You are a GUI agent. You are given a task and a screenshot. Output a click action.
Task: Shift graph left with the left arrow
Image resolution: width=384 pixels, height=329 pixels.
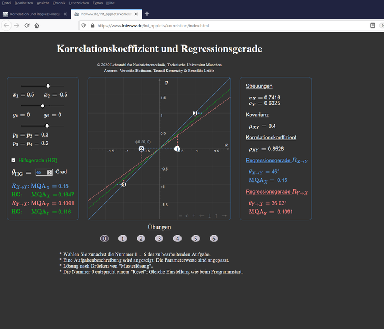click(x=201, y=215)
